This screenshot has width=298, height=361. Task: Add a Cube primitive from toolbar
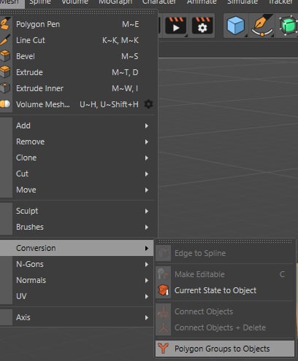coord(235,26)
